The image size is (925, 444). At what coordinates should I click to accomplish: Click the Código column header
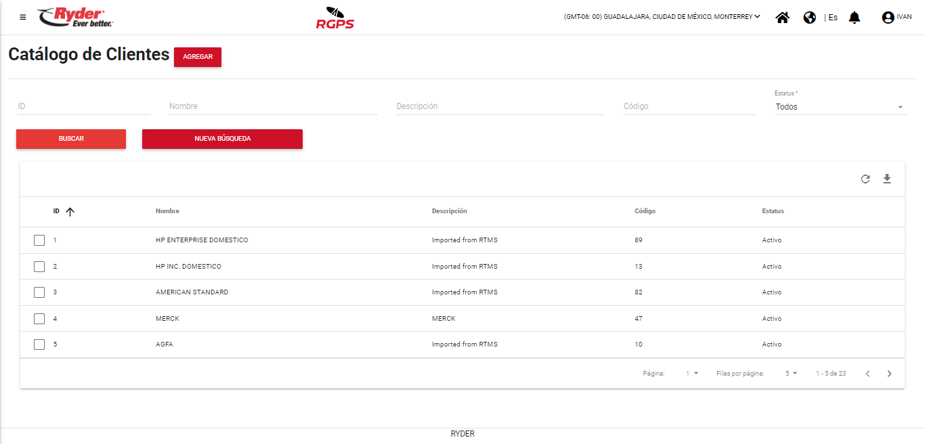tap(645, 211)
